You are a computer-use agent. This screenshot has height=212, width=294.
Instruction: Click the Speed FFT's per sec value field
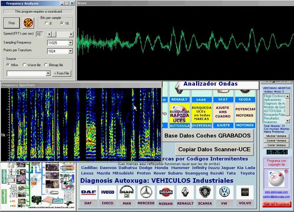[x=39, y=34]
